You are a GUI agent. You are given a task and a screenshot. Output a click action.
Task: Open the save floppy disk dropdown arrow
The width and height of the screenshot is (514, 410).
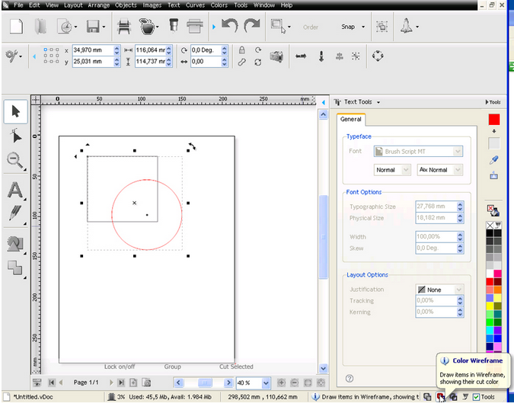[x=104, y=27]
